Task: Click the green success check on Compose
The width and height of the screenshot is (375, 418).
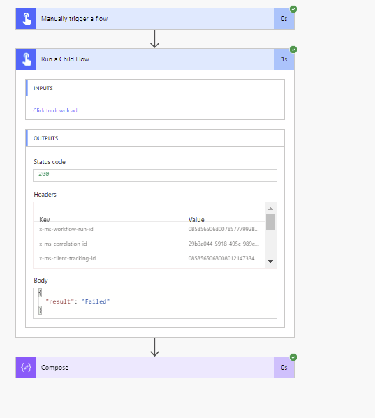Action: pyautogui.click(x=293, y=357)
